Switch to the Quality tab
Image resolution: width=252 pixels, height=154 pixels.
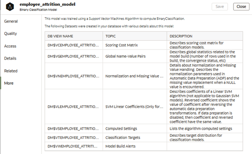(x=10, y=34)
